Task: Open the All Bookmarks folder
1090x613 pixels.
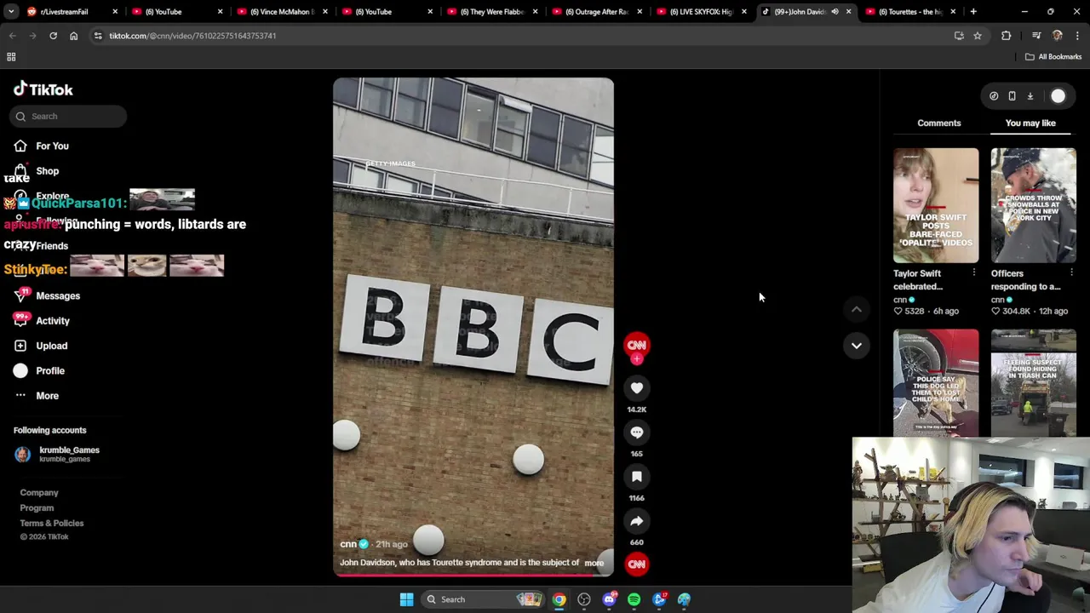Action: [x=1053, y=57]
